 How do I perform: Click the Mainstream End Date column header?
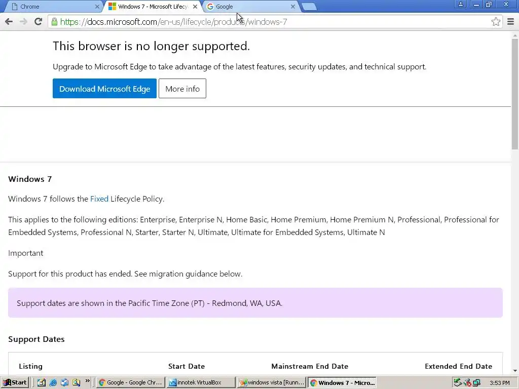[310, 366]
